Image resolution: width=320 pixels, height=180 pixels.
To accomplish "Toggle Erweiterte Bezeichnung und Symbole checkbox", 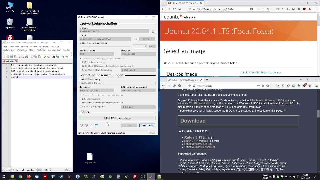I will pyautogui.click(x=81, y=103).
